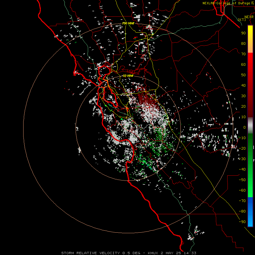Click the -90 value on velocity scale

242,222
